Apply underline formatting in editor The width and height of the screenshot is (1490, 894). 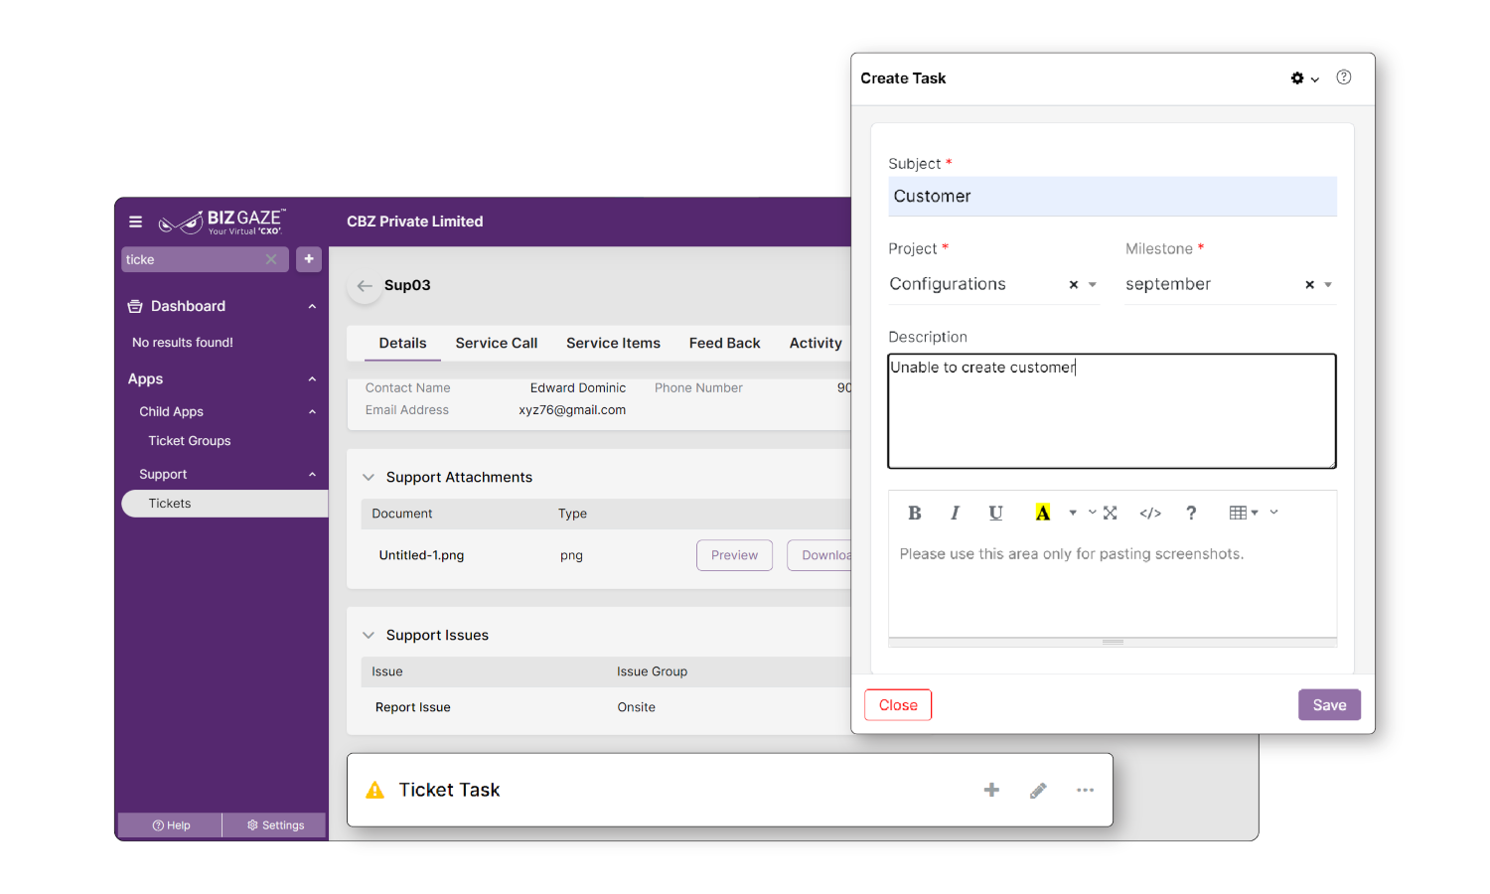pos(995,513)
